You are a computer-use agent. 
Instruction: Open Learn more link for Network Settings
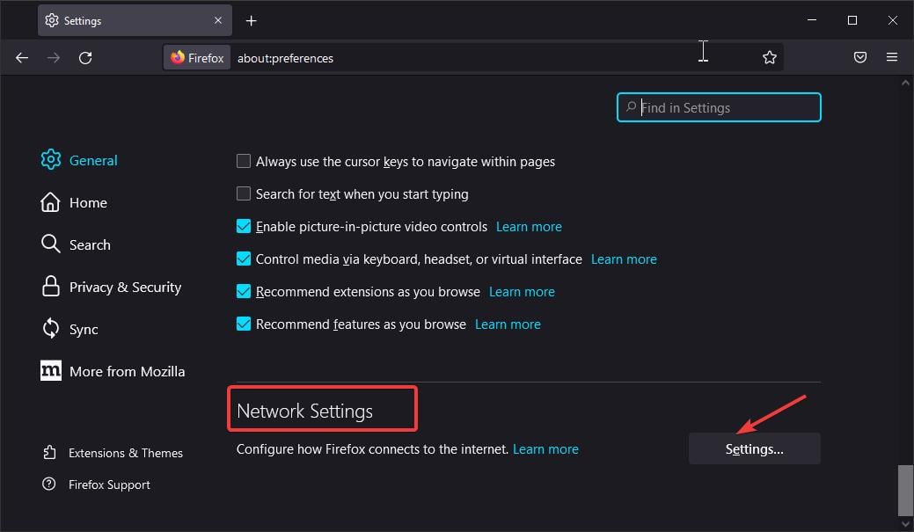click(545, 449)
